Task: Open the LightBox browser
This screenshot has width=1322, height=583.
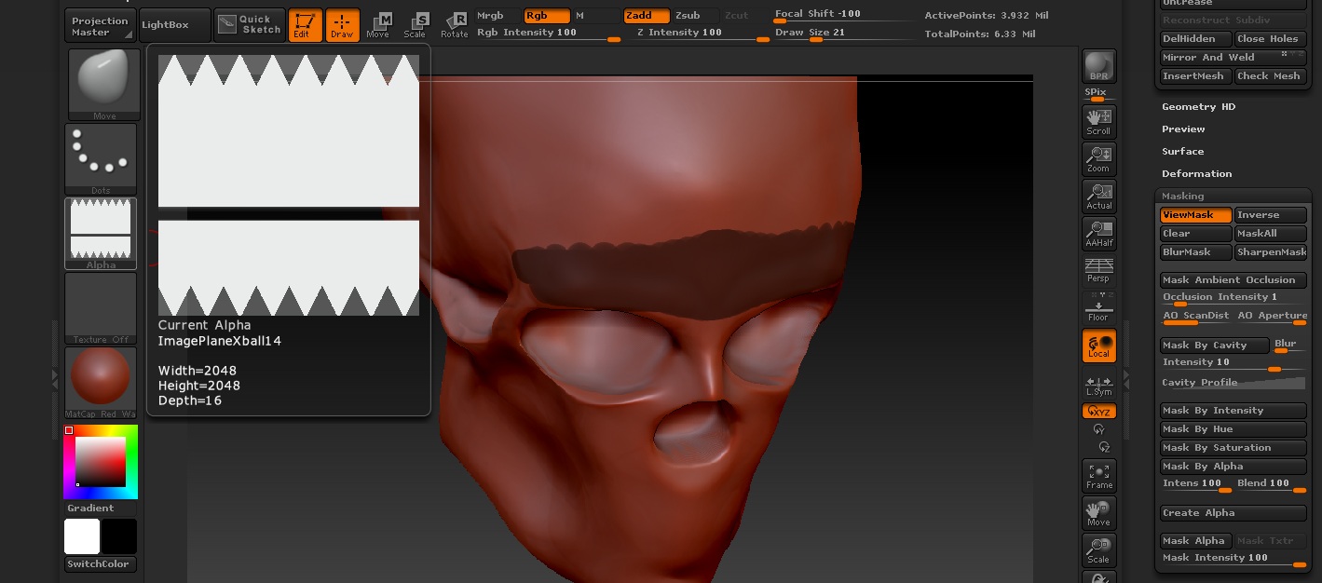Action: point(174,25)
